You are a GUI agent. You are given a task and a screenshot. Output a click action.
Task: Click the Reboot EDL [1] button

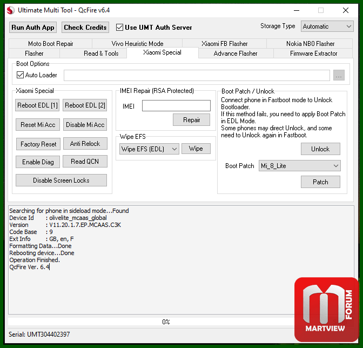click(38, 105)
